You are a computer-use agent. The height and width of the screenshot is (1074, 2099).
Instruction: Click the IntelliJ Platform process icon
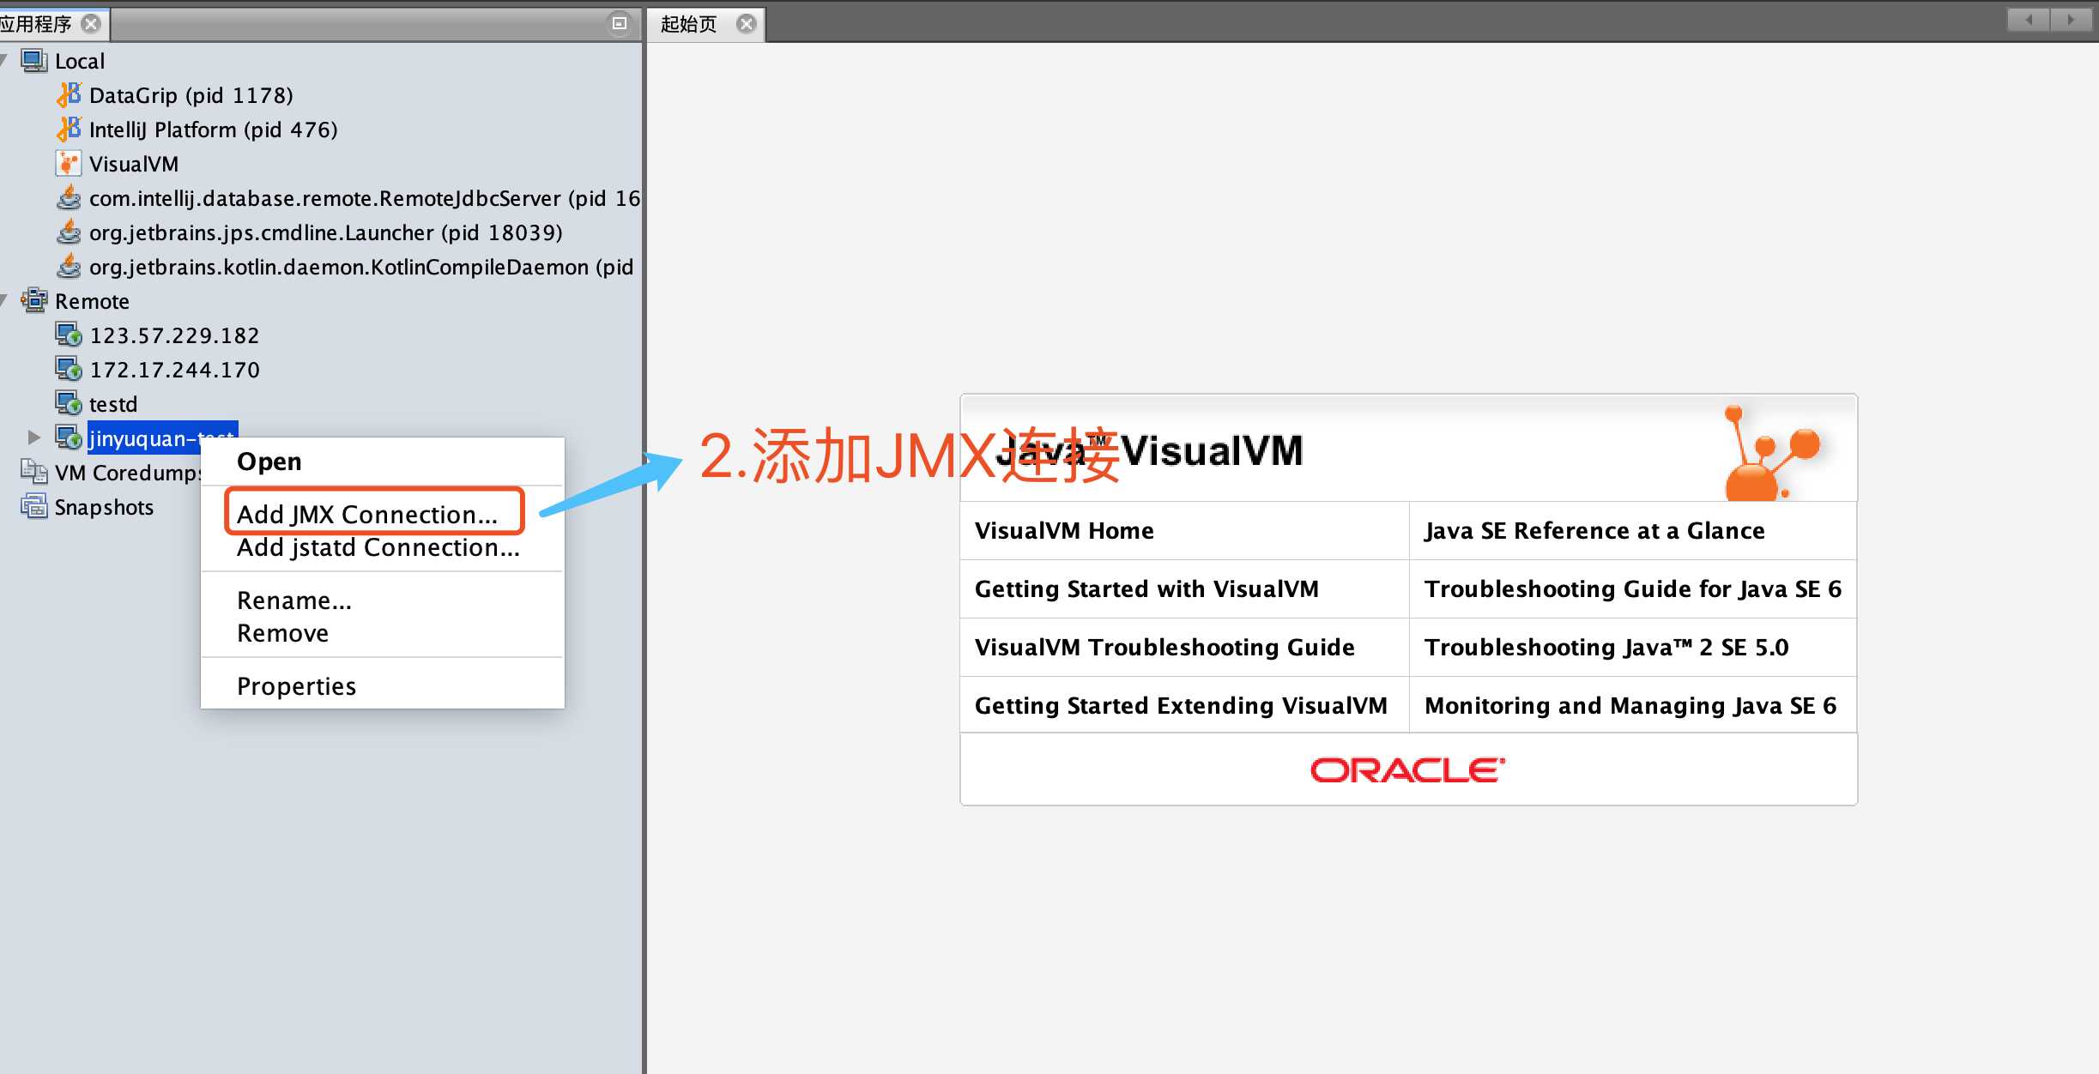click(x=69, y=130)
